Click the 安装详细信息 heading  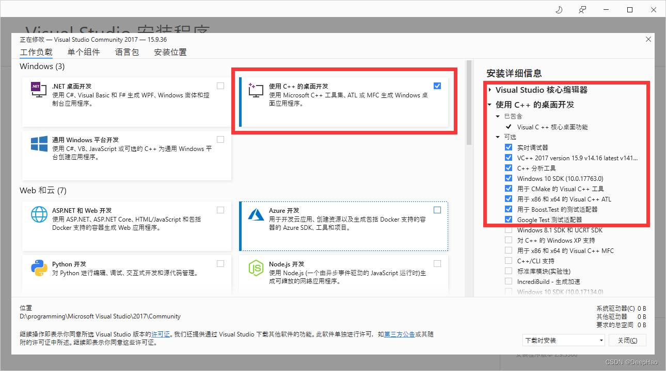point(514,73)
